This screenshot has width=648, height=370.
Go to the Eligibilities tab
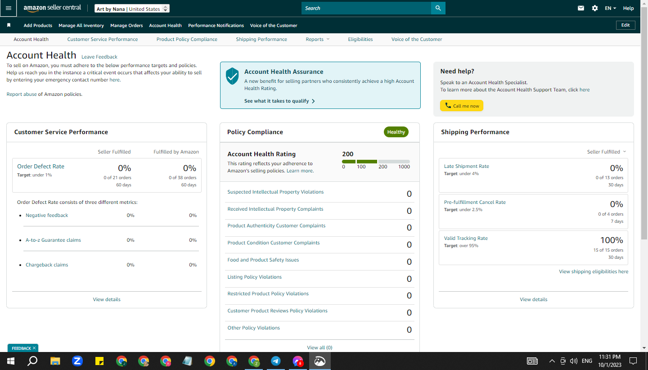coord(360,39)
